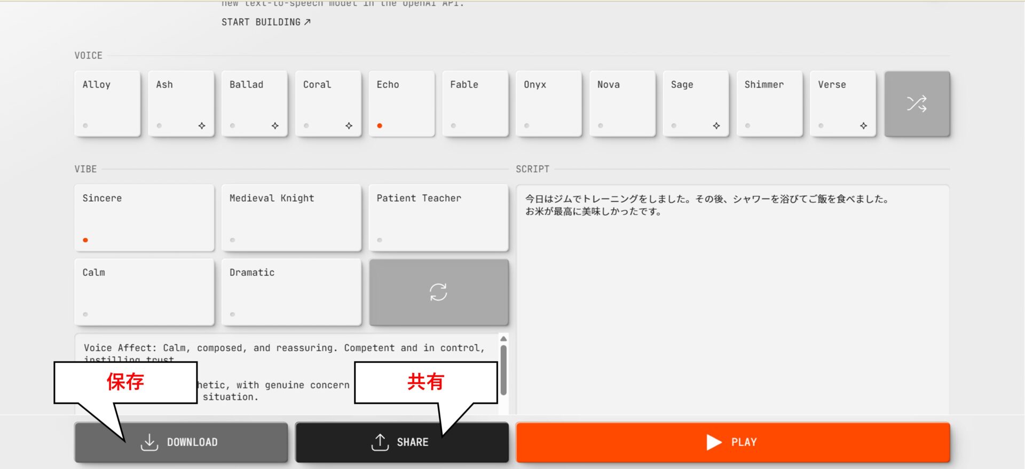Shuffle to a random voice
This screenshot has width=1025, height=469.
click(x=917, y=104)
